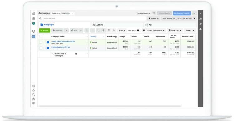Click the tag icon in the toolbar
The image size is (234, 121).
click(114, 30)
